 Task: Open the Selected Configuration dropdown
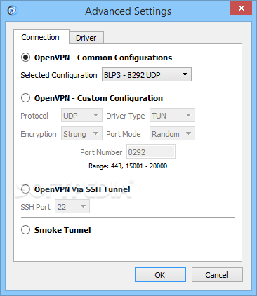pyautogui.click(x=147, y=74)
